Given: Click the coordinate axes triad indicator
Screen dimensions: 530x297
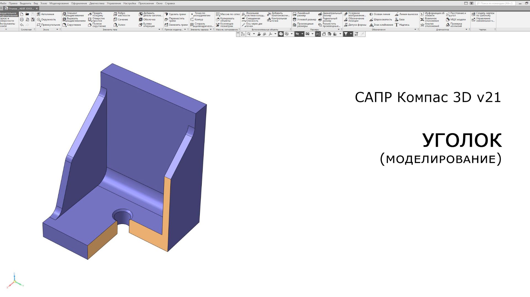Looking at the screenshot, I should (15, 281).
